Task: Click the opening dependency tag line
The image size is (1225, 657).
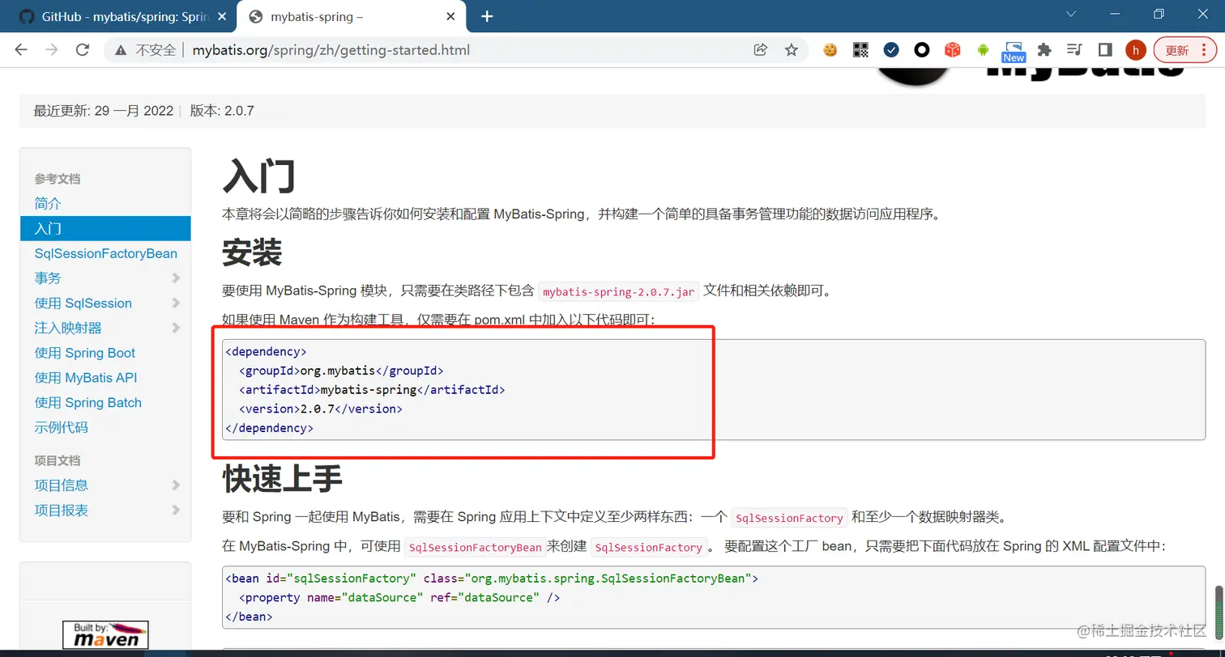Action: tap(266, 352)
